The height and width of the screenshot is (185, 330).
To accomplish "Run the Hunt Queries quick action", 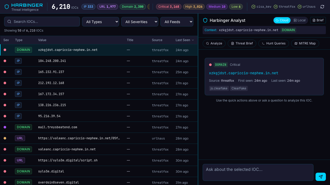I will [273, 43].
